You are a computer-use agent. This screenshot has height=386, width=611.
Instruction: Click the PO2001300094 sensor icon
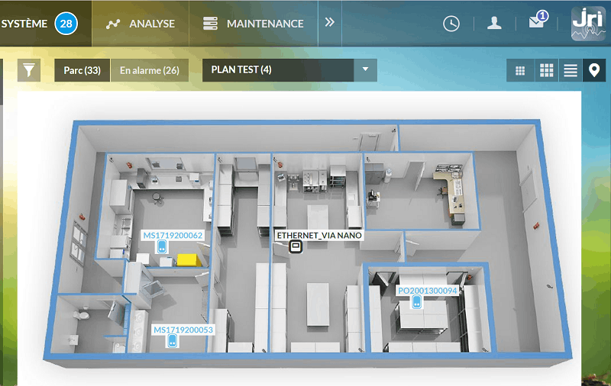(x=416, y=301)
